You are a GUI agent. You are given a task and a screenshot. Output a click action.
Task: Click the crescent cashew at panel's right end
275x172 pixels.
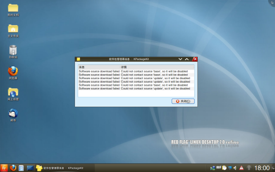point(273,168)
